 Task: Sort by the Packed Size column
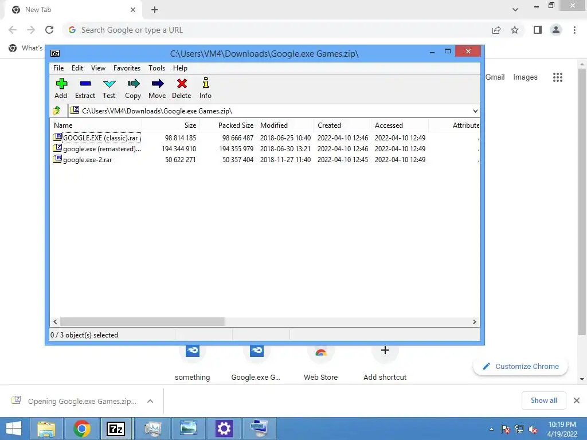pyautogui.click(x=228, y=125)
